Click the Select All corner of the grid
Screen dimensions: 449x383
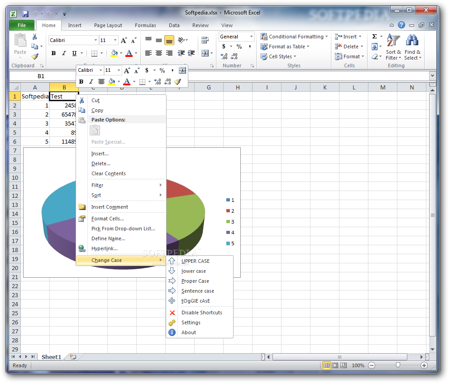tap(15, 87)
